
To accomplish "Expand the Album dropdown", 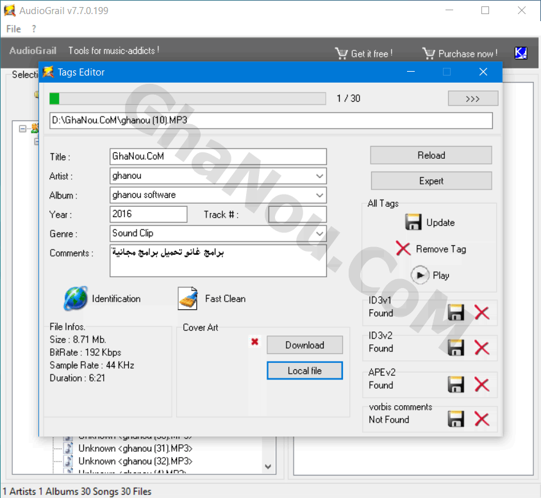I will point(319,195).
